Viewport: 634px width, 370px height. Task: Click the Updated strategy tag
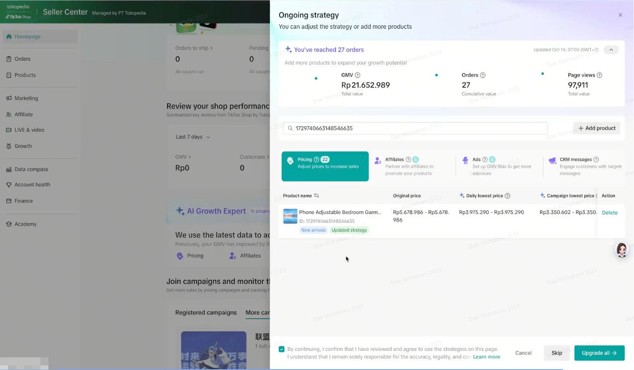click(349, 230)
